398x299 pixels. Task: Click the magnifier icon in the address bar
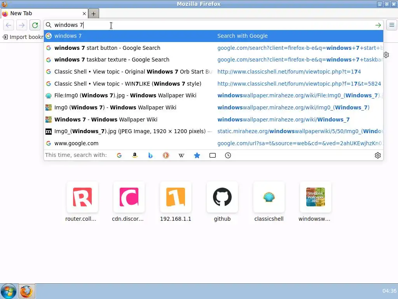tap(49, 25)
